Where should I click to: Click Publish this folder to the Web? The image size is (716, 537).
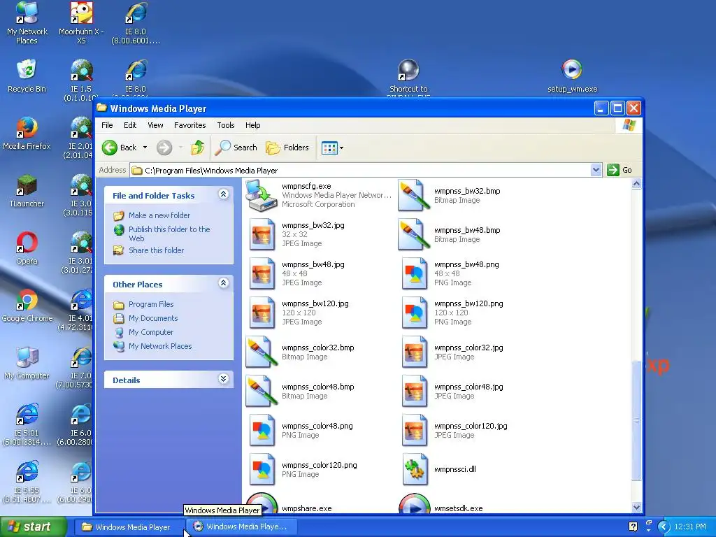169,234
